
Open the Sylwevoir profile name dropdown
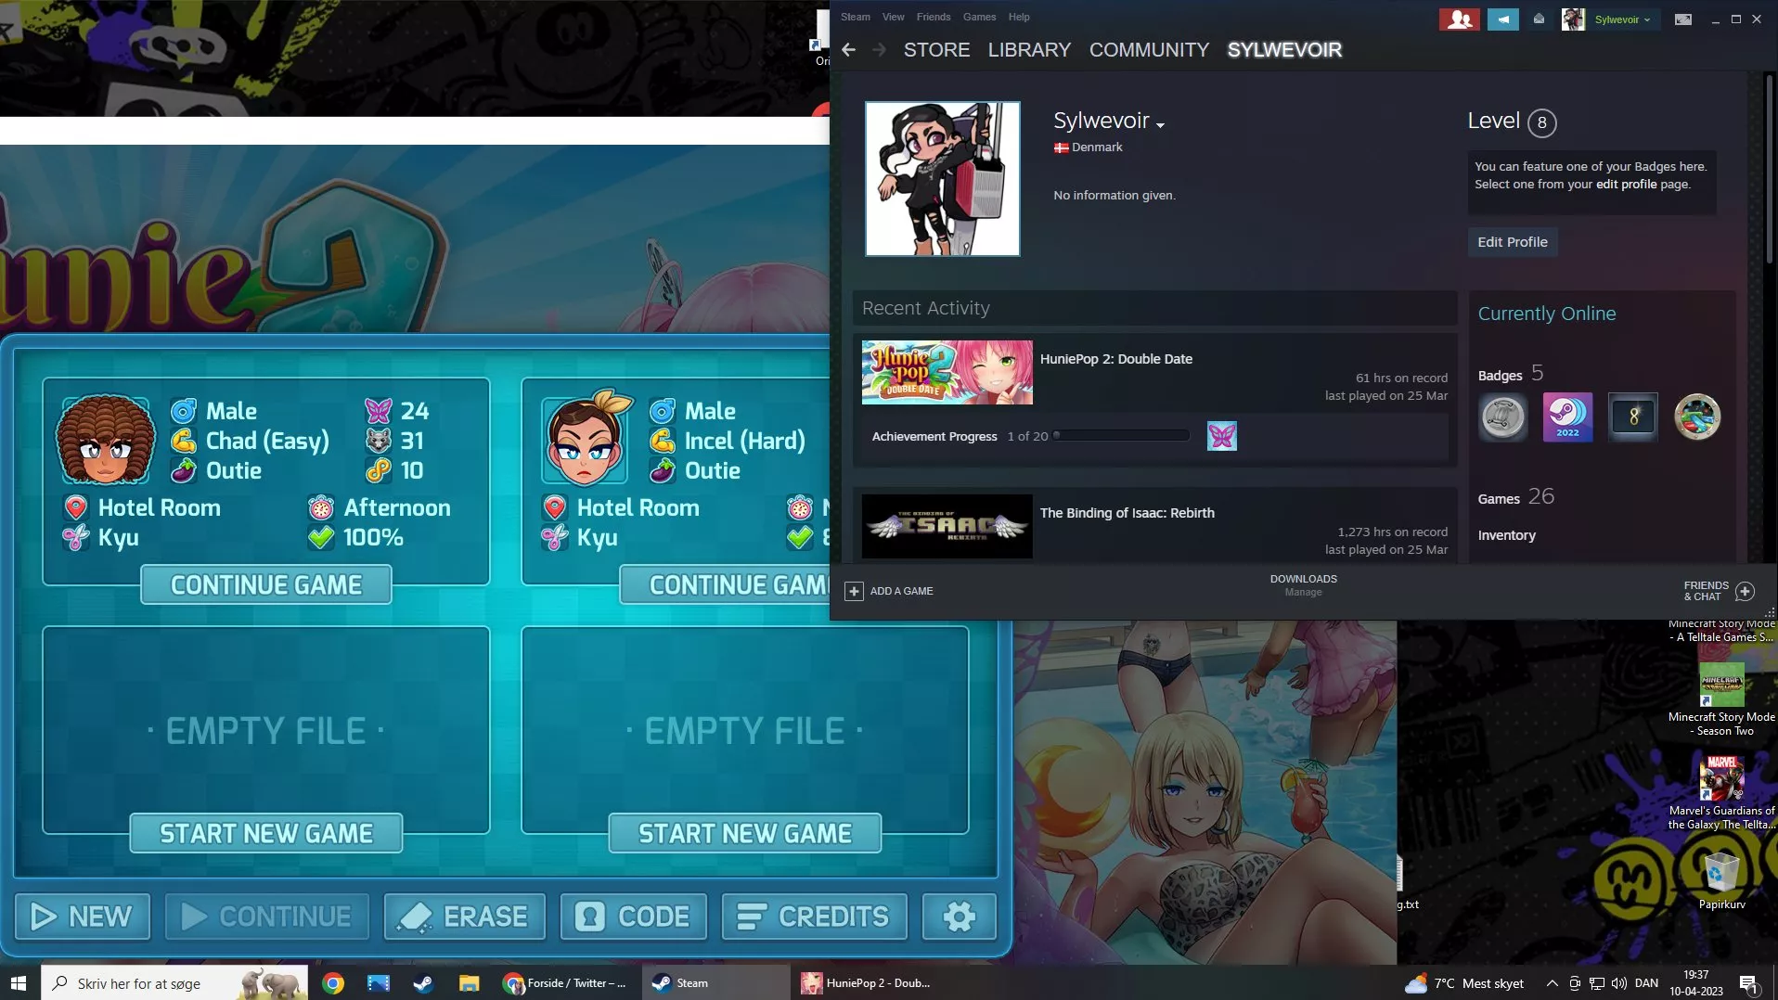1160,121
